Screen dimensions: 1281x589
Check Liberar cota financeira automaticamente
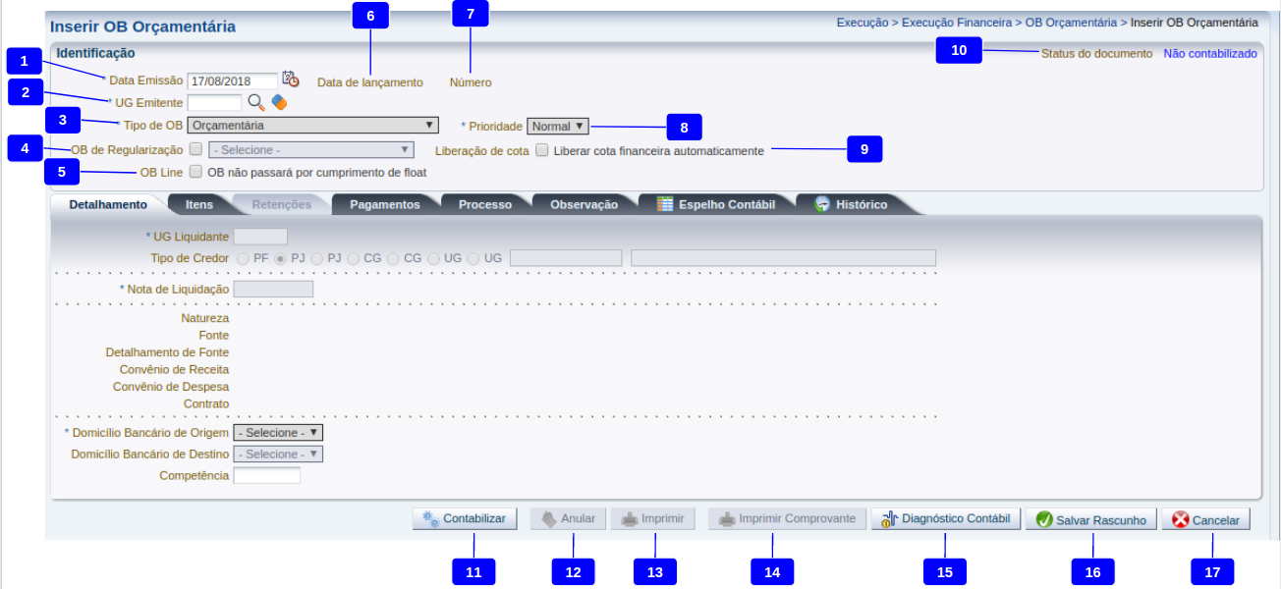pos(542,151)
